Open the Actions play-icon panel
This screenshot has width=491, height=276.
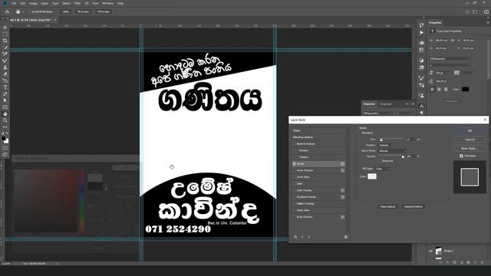tap(421, 32)
